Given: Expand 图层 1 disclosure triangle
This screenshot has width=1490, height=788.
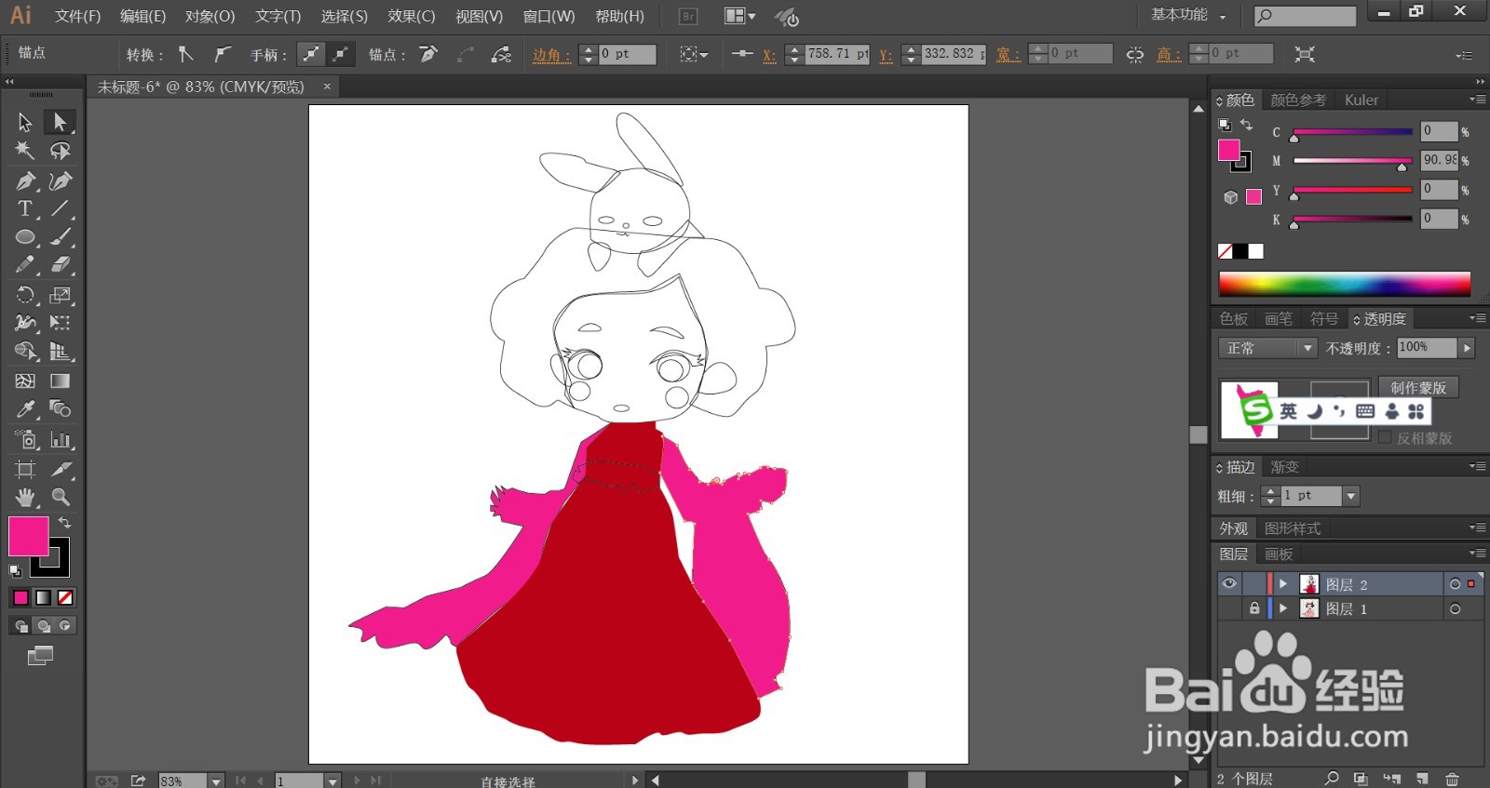Looking at the screenshot, I should pyautogui.click(x=1282, y=608).
